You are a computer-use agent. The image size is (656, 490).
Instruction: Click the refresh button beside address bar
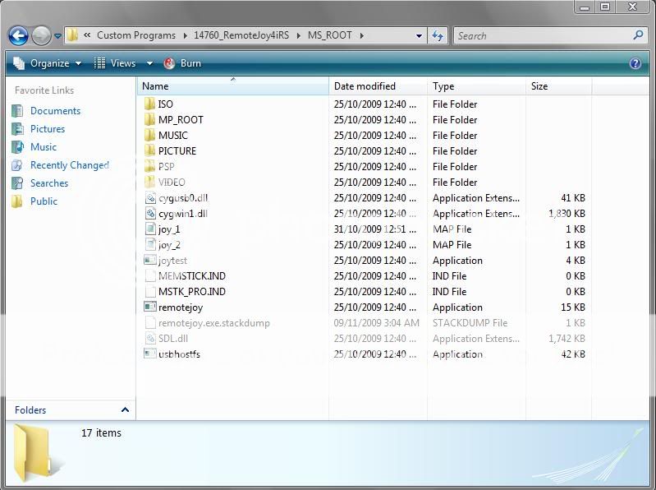[x=438, y=36]
